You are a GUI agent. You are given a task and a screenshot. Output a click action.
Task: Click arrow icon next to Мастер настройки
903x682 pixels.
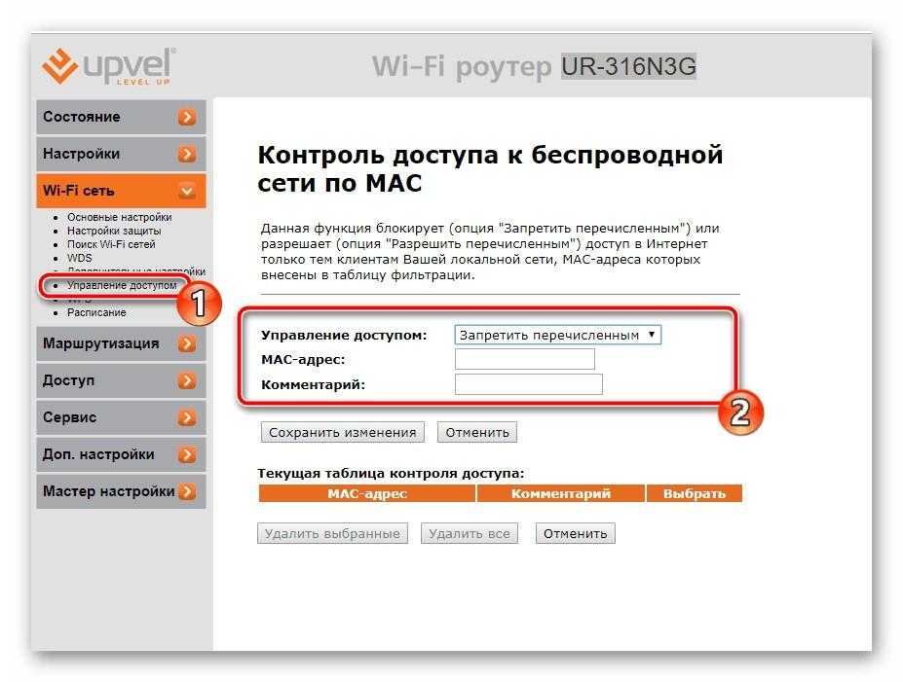coord(187,492)
